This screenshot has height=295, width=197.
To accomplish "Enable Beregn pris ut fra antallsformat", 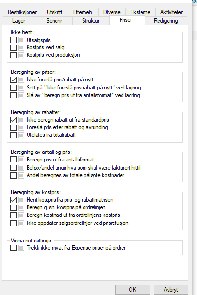I will point(13,160).
